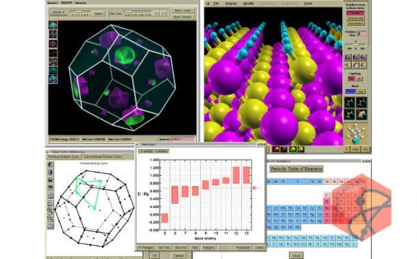Click the first rotation sphere icon in Brillouin toolbar
417x259 pixels.
click(50, 164)
